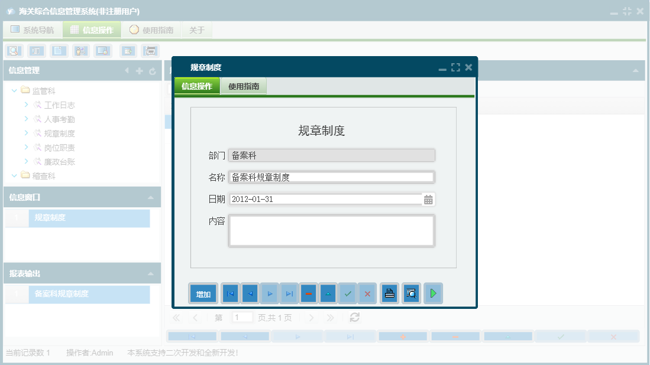Switch to the 使用指南 tab in the dialog
Image resolution: width=650 pixels, height=365 pixels.
(x=244, y=86)
